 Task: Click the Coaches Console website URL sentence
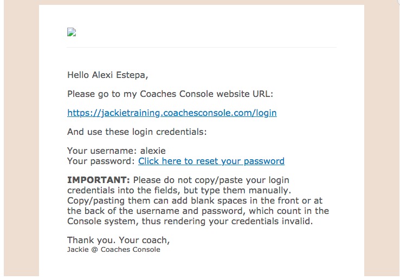click(170, 94)
